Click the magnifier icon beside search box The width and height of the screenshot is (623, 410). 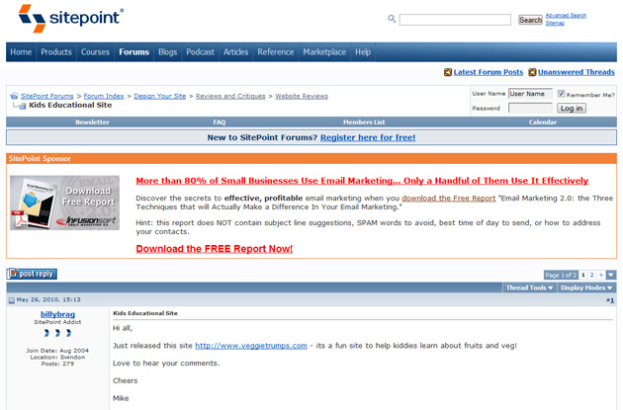392,19
